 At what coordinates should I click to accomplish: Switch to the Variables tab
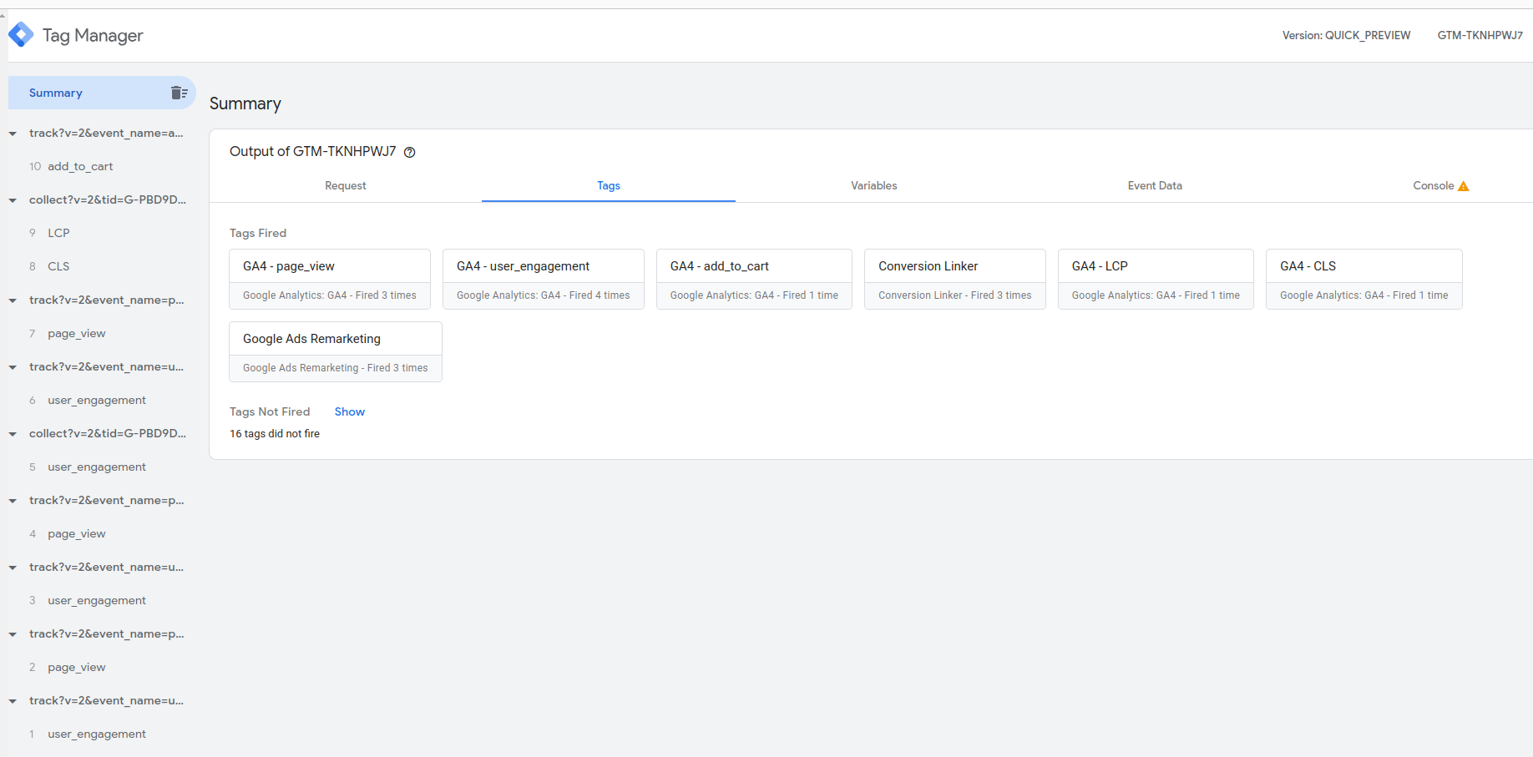point(873,185)
